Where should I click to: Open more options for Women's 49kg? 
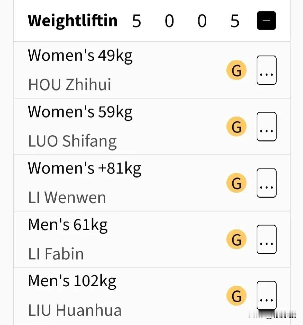point(267,70)
